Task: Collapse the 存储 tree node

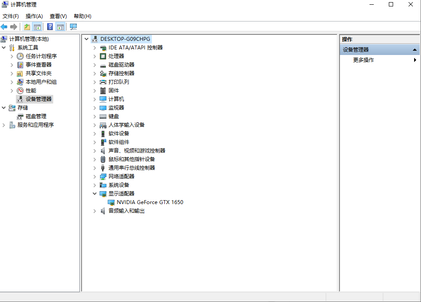Action: tap(4, 108)
